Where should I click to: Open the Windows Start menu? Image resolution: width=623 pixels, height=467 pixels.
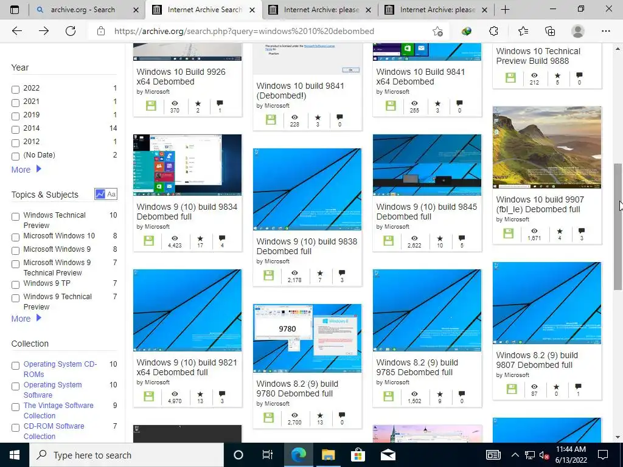coord(15,455)
